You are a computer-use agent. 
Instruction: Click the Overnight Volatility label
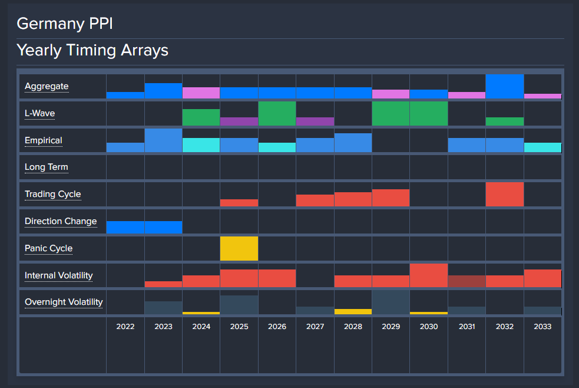click(64, 302)
